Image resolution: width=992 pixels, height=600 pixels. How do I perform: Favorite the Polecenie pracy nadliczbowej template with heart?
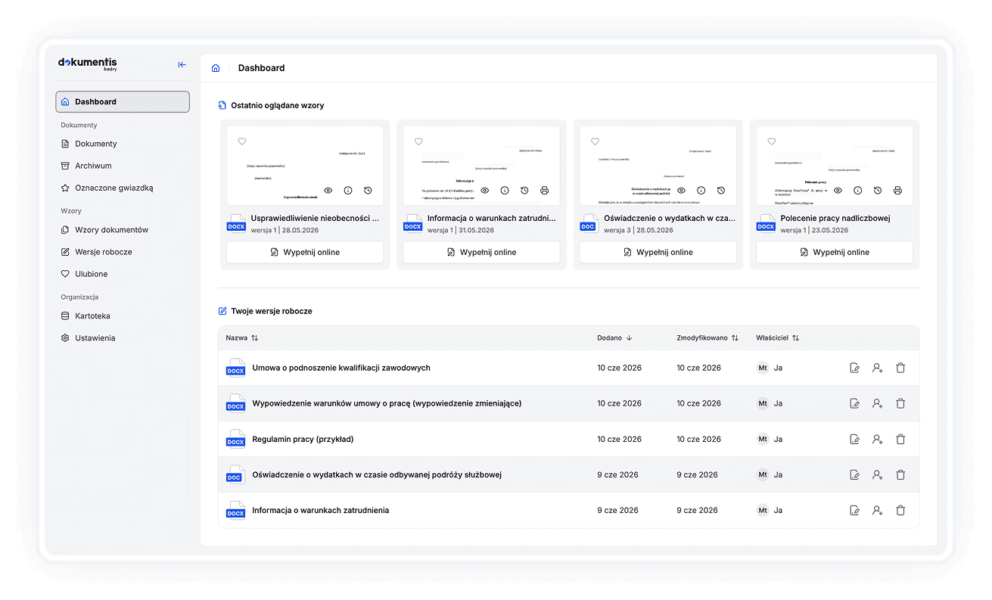click(772, 141)
